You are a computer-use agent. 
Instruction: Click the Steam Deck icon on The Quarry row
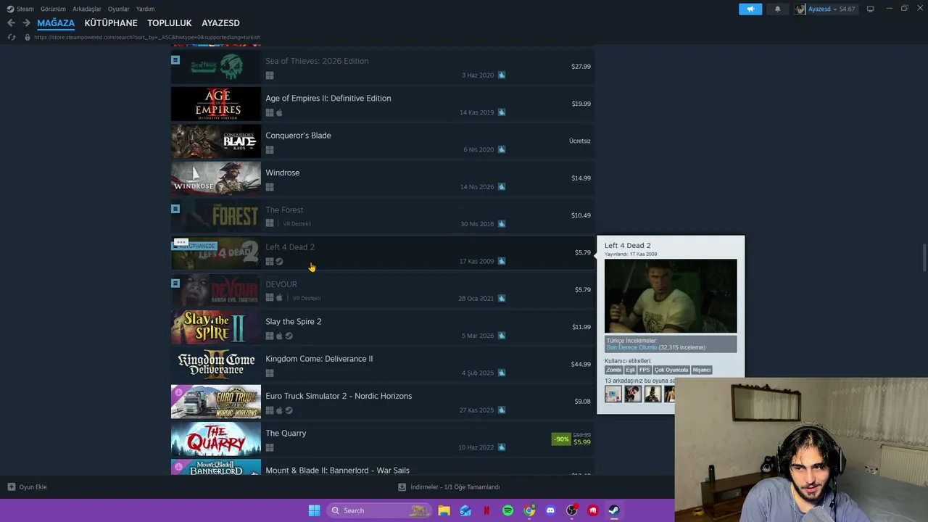502,447
